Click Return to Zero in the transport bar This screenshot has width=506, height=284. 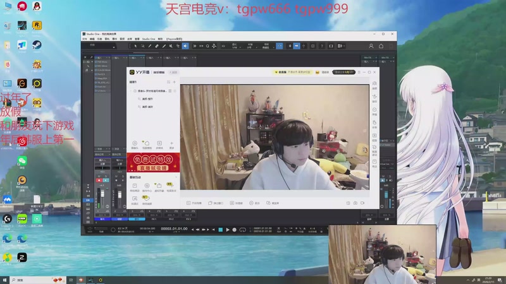pyautogui.click(x=213, y=230)
